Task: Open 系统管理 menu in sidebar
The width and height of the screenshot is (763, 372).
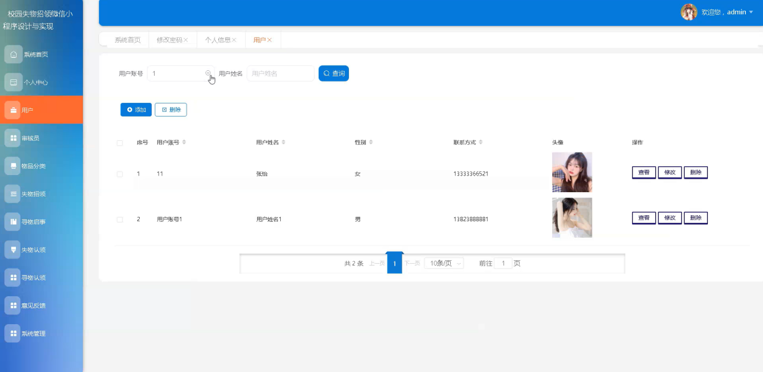Action: tap(41, 334)
